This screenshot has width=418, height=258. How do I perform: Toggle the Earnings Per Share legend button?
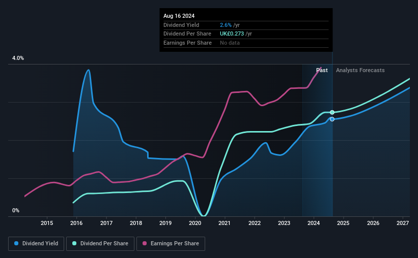pos(171,244)
